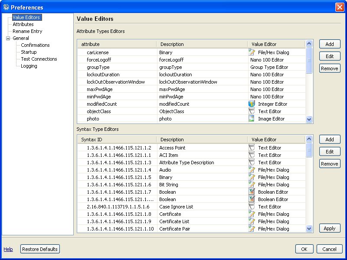
Task: Click Text Editor icon in objectClass row
Action: pos(252,111)
